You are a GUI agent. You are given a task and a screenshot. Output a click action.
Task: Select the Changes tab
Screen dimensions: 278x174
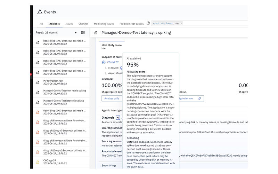tap(83, 24)
